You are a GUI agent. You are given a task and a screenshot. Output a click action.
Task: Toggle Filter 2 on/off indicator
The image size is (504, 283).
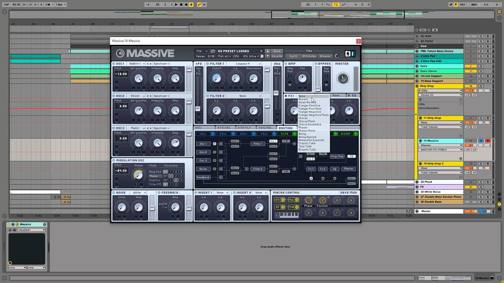pos(208,96)
